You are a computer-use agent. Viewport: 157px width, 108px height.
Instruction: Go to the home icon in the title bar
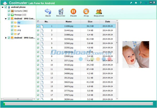[x=136, y=3]
